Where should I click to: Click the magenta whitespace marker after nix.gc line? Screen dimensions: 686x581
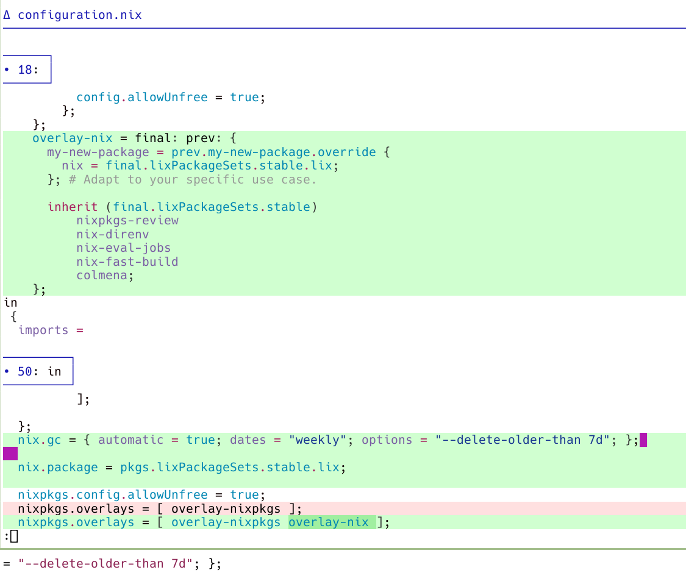point(643,440)
